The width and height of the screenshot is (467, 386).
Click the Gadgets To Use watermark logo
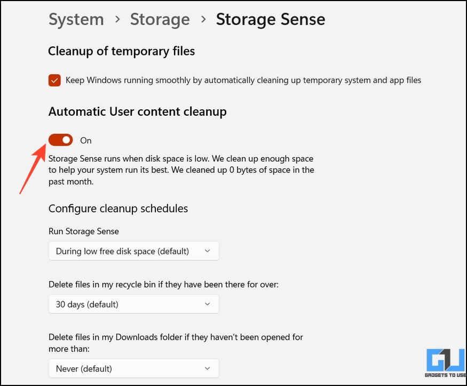click(446, 363)
